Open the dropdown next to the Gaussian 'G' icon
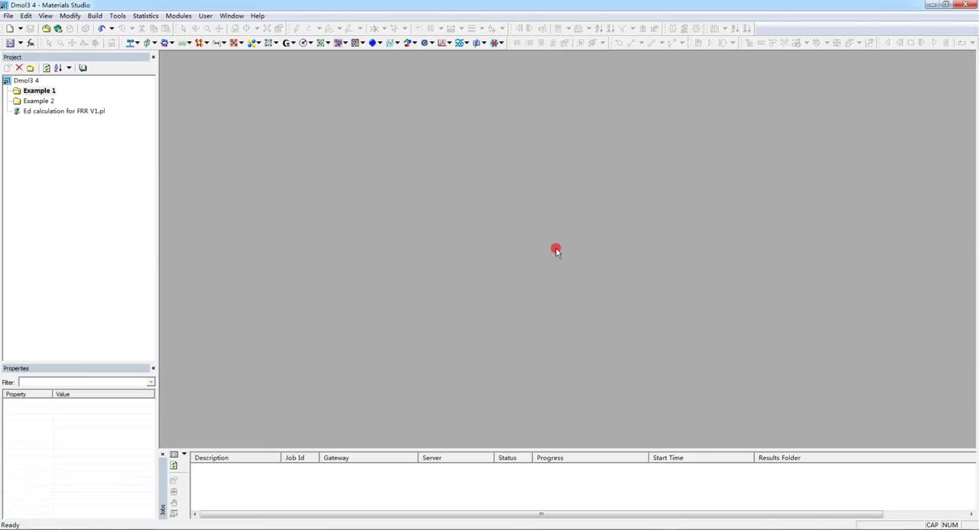979x530 pixels. [x=294, y=43]
